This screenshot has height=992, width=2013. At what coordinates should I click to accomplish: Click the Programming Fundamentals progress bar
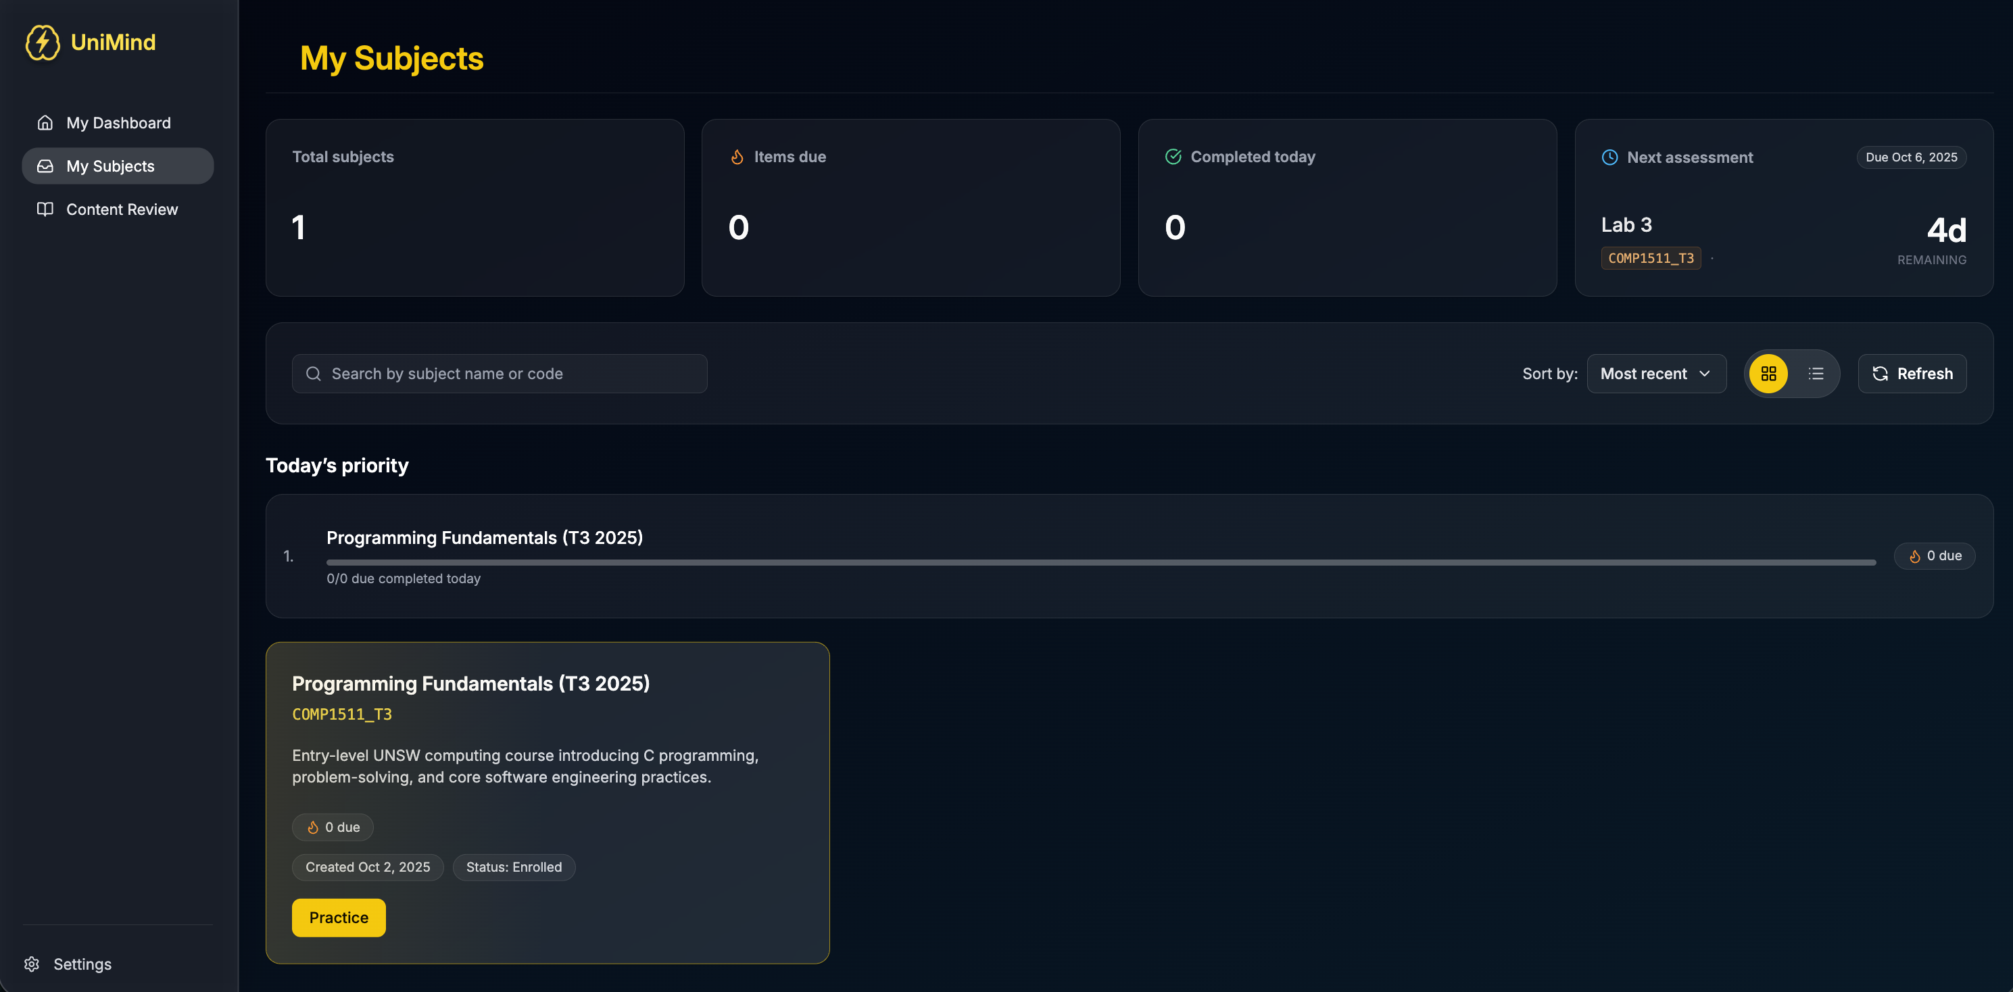(1100, 562)
